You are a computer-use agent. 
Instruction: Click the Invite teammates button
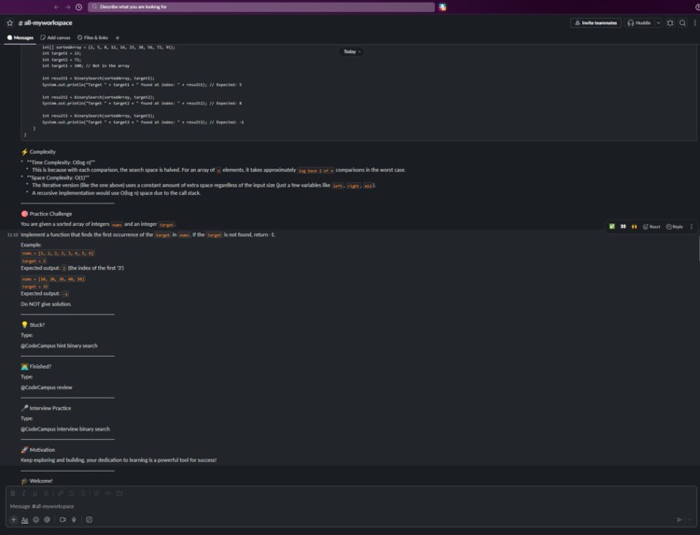pos(595,22)
